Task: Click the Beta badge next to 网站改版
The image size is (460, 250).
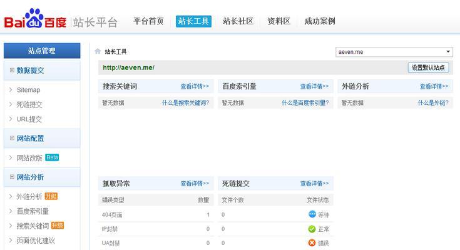Action: 52,157
